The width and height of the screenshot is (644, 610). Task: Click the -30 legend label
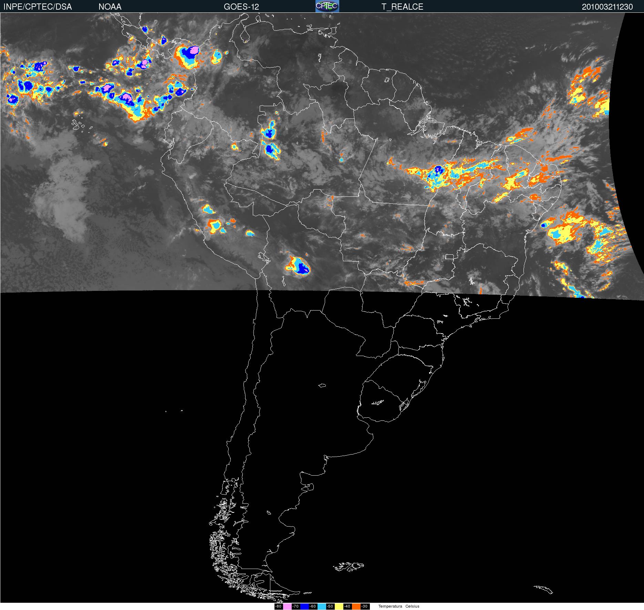(x=364, y=606)
